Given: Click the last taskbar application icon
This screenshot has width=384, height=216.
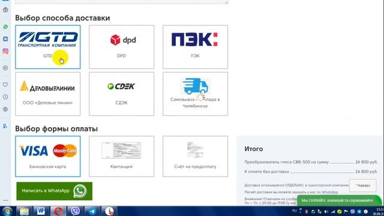Looking at the screenshot, I should [109, 211].
